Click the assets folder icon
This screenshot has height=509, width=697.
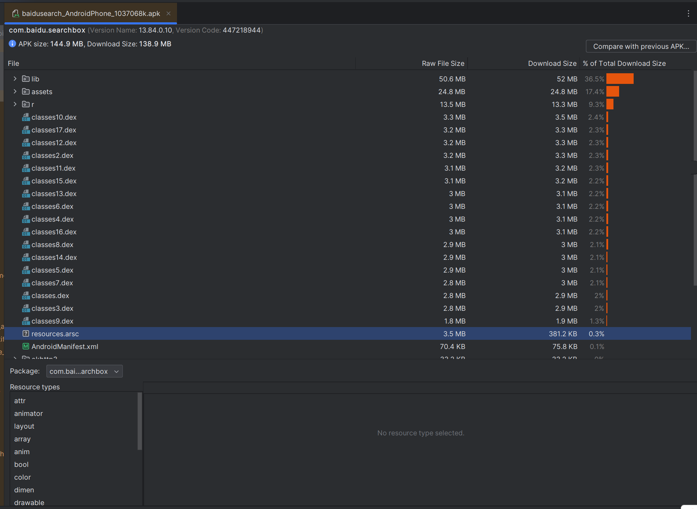coord(26,92)
